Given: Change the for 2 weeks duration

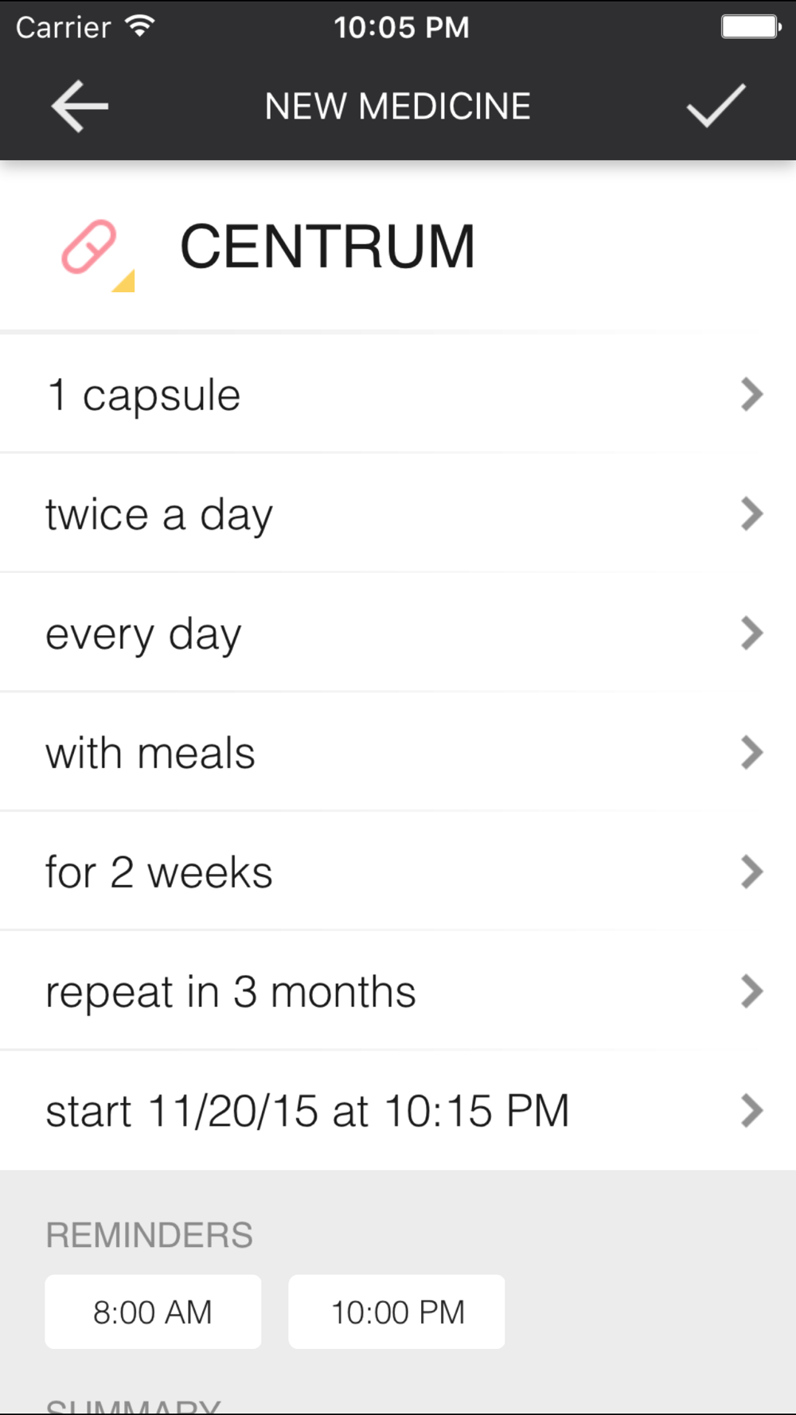Looking at the screenshot, I should pos(398,872).
